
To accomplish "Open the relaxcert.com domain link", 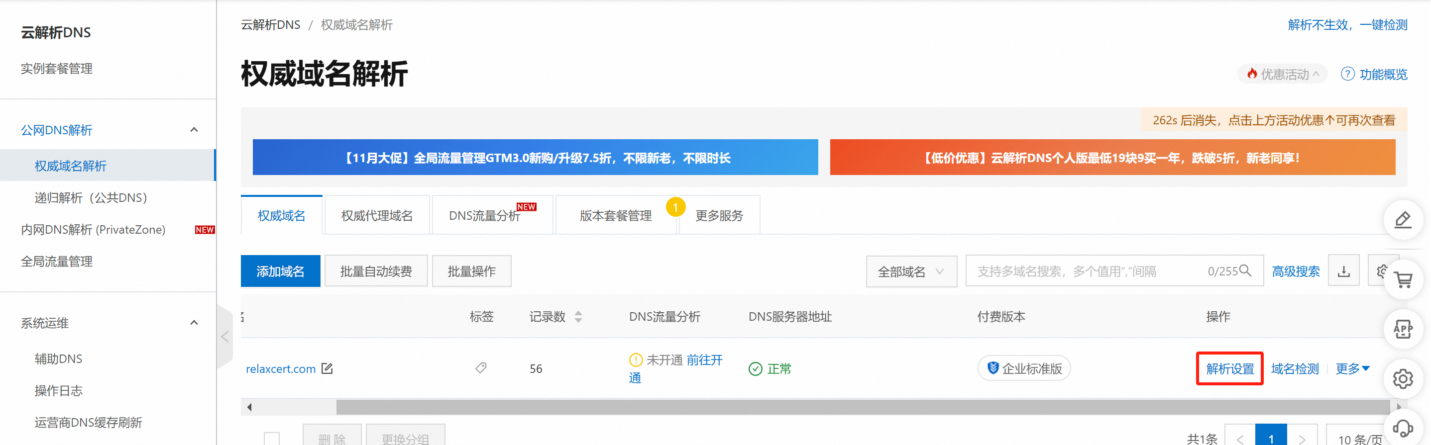I will click(x=281, y=369).
